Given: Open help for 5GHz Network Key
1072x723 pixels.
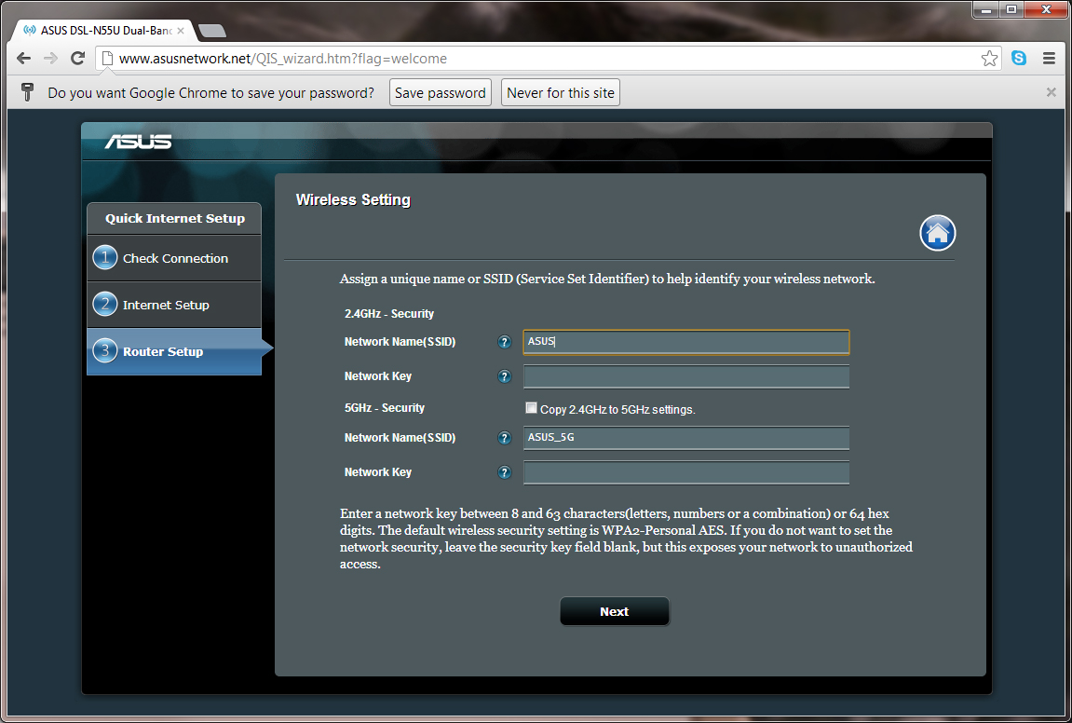Looking at the screenshot, I should tap(505, 472).
